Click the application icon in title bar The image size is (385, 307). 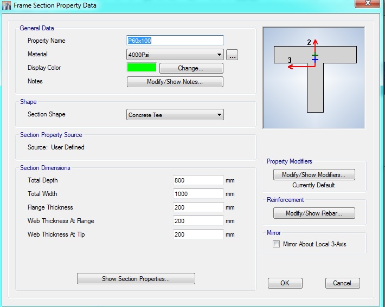[x=7, y=5]
